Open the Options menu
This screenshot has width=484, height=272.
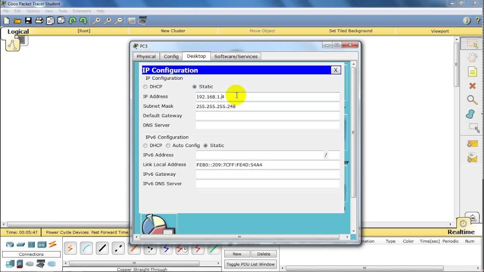click(x=33, y=11)
